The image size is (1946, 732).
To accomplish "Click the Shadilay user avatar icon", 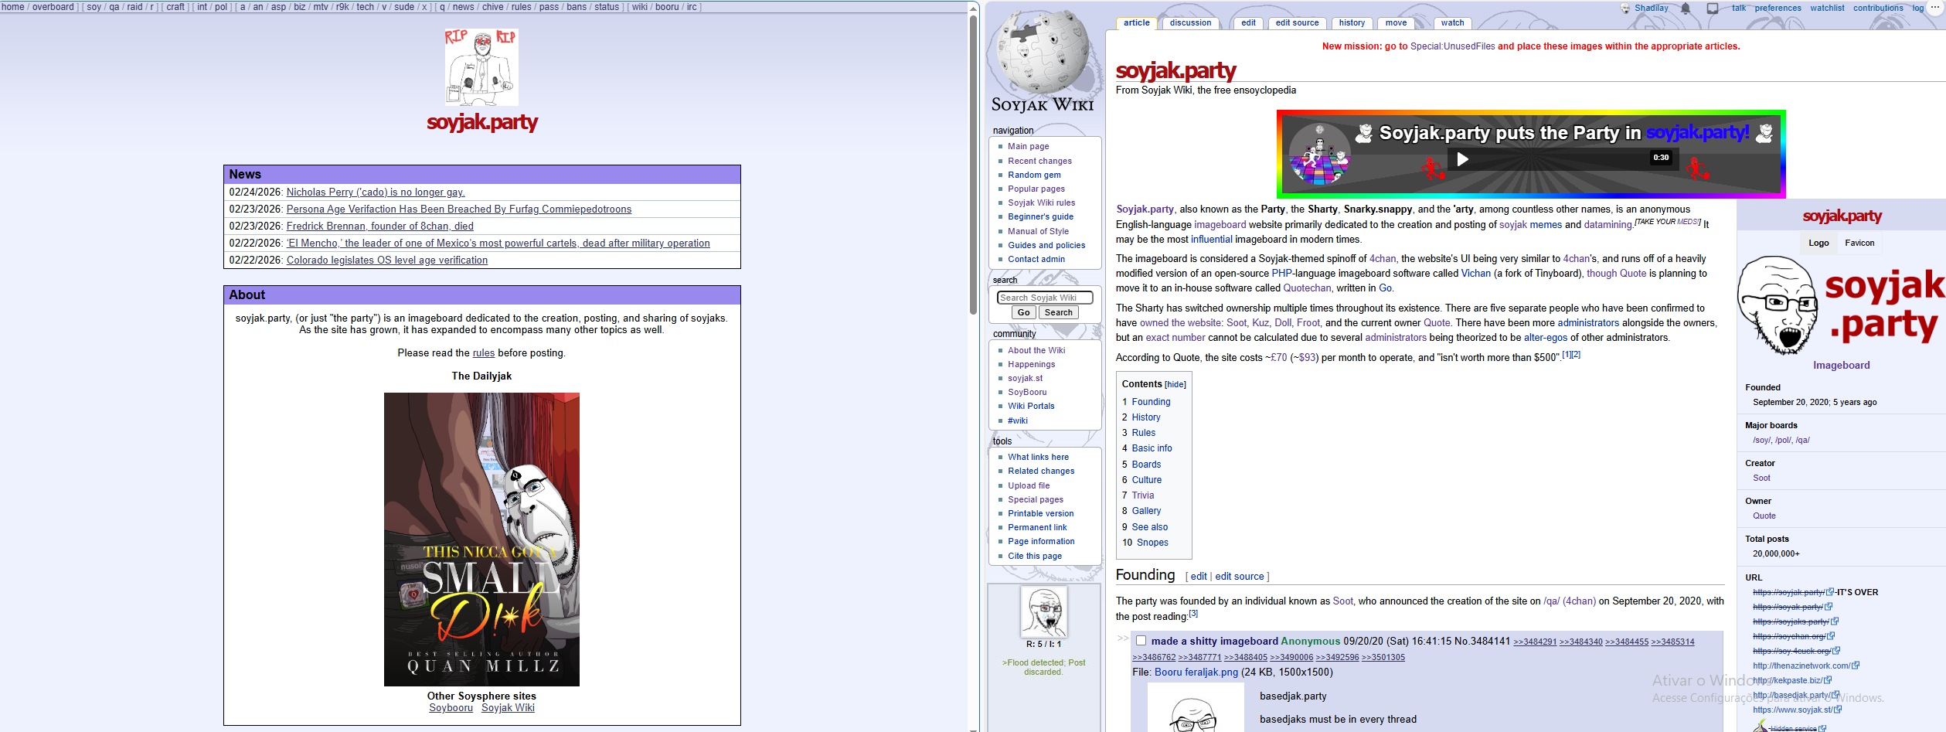I will click(x=1625, y=9).
